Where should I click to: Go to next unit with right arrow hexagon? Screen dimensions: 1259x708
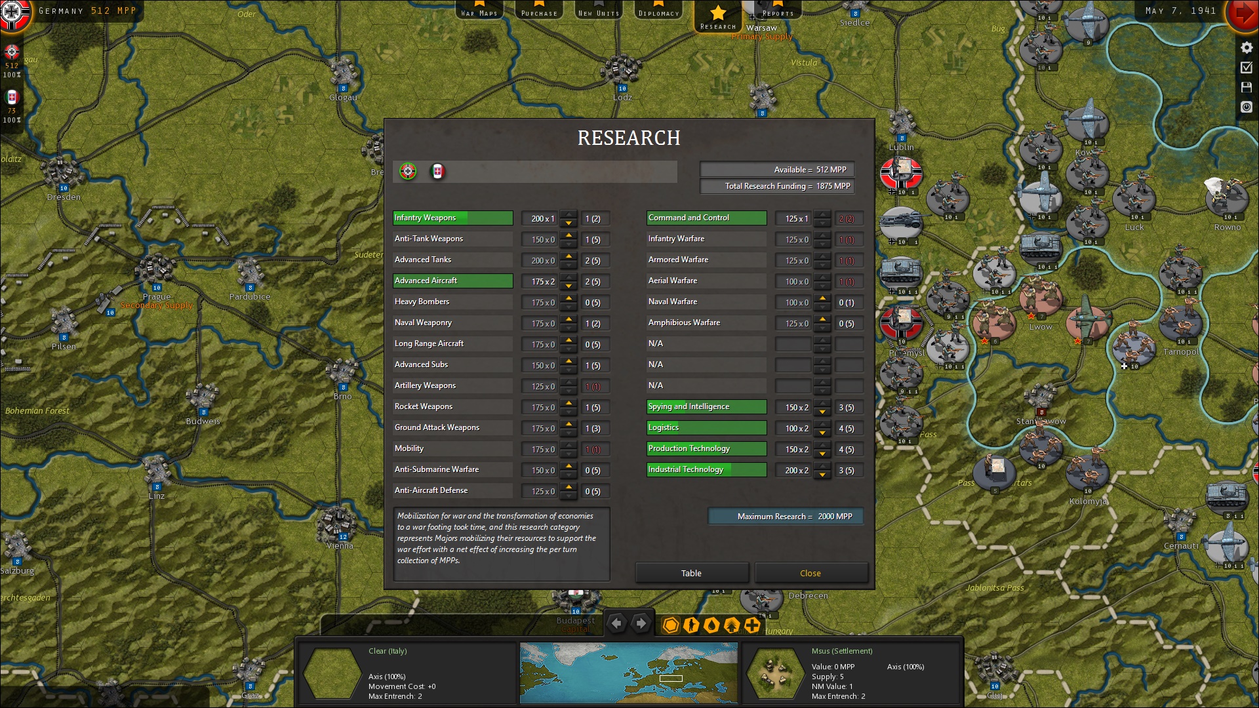tap(641, 623)
